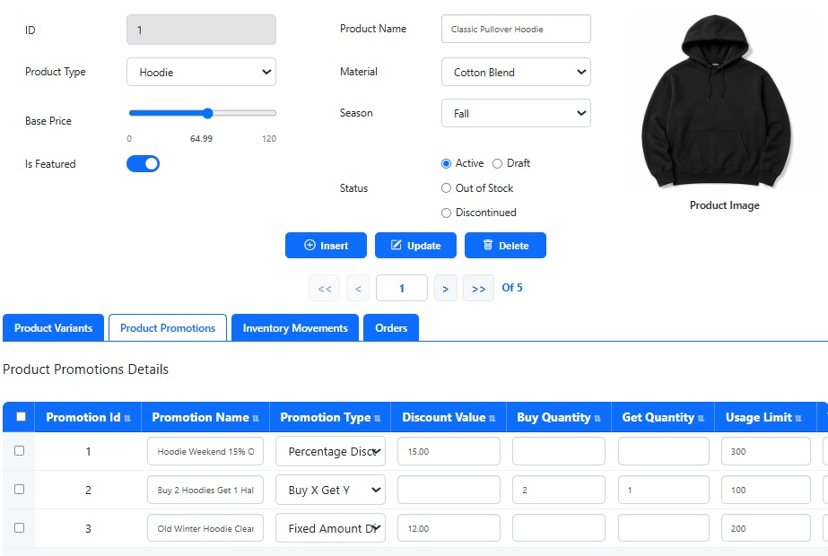The width and height of the screenshot is (828, 556).
Task: Click empty Discount Value field in promotion 2 row
Action: pyautogui.click(x=449, y=490)
